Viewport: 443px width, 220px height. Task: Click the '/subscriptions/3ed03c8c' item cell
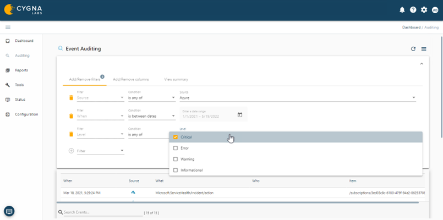tap(387, 193)
